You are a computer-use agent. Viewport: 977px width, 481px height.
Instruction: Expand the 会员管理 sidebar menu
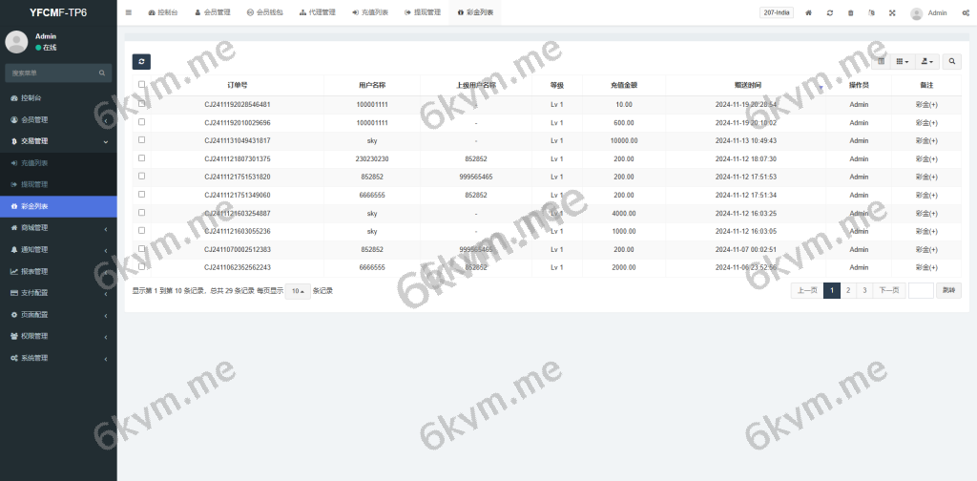[x=57, y=119]
